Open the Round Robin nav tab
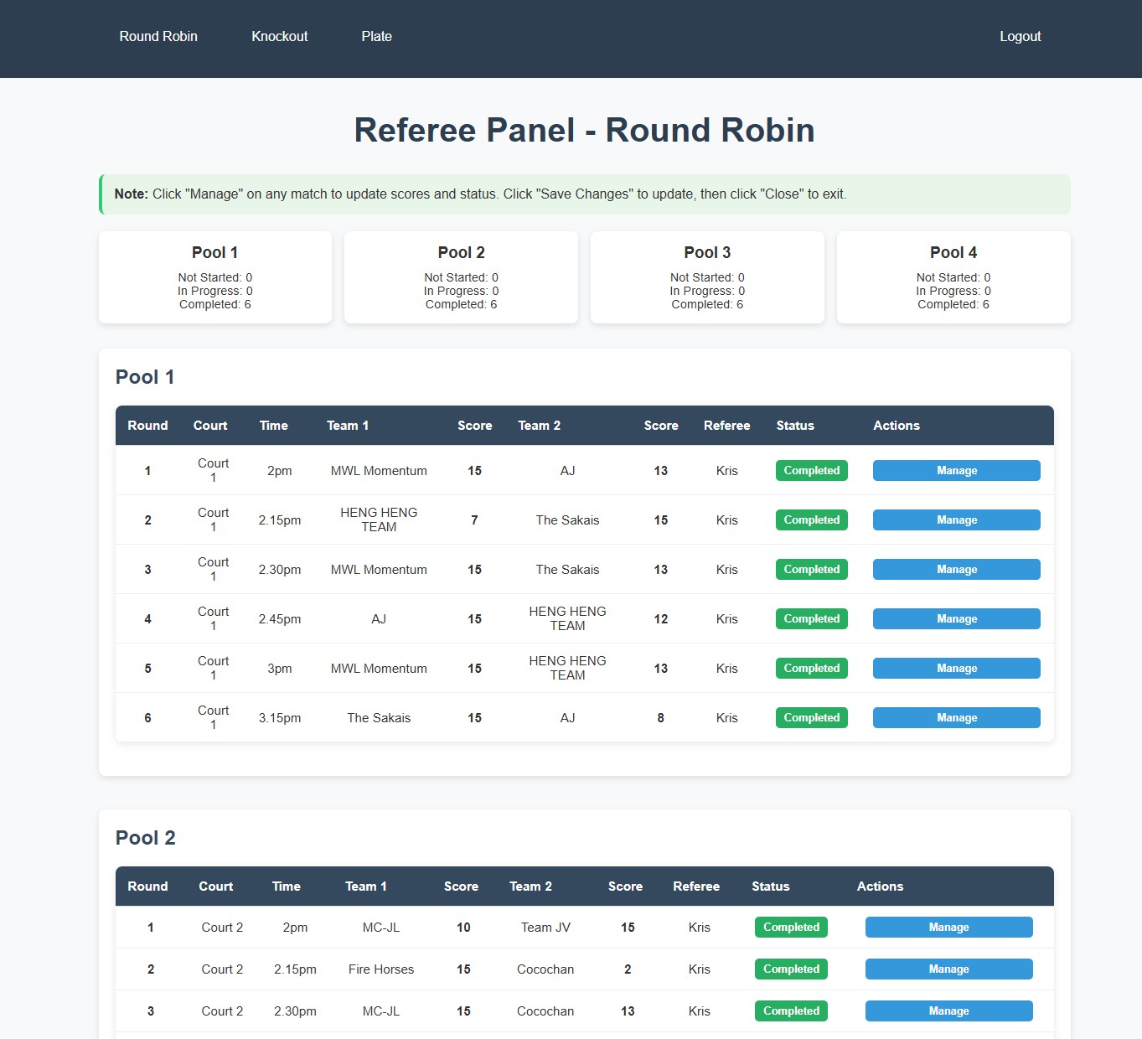 [x=158, y=37]
